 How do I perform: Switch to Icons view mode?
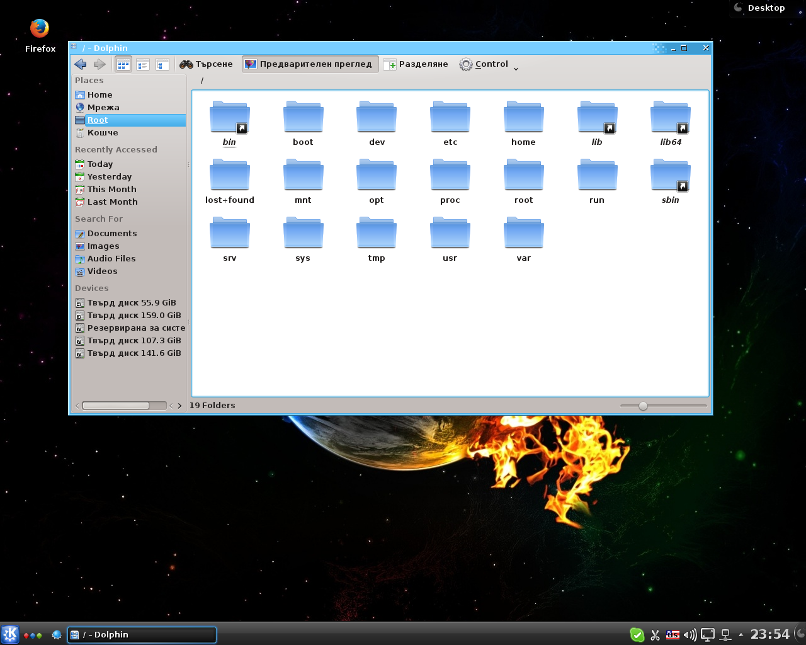pos(123,64)
